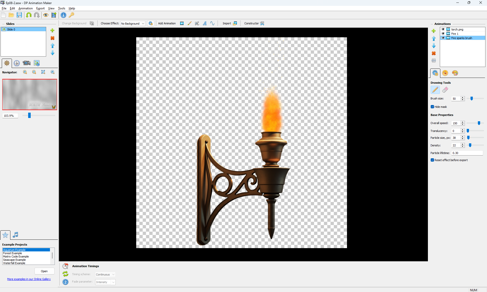Disable Reset effect before export
Viewport: 487px width, 292px height.
coord(432,160)
